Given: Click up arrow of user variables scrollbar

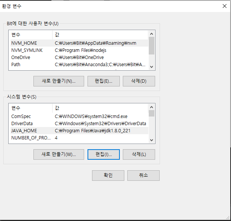Looking at the screenshot, I should (151, 34).
